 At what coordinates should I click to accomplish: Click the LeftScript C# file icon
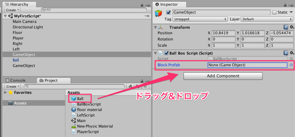coord(73,115)
